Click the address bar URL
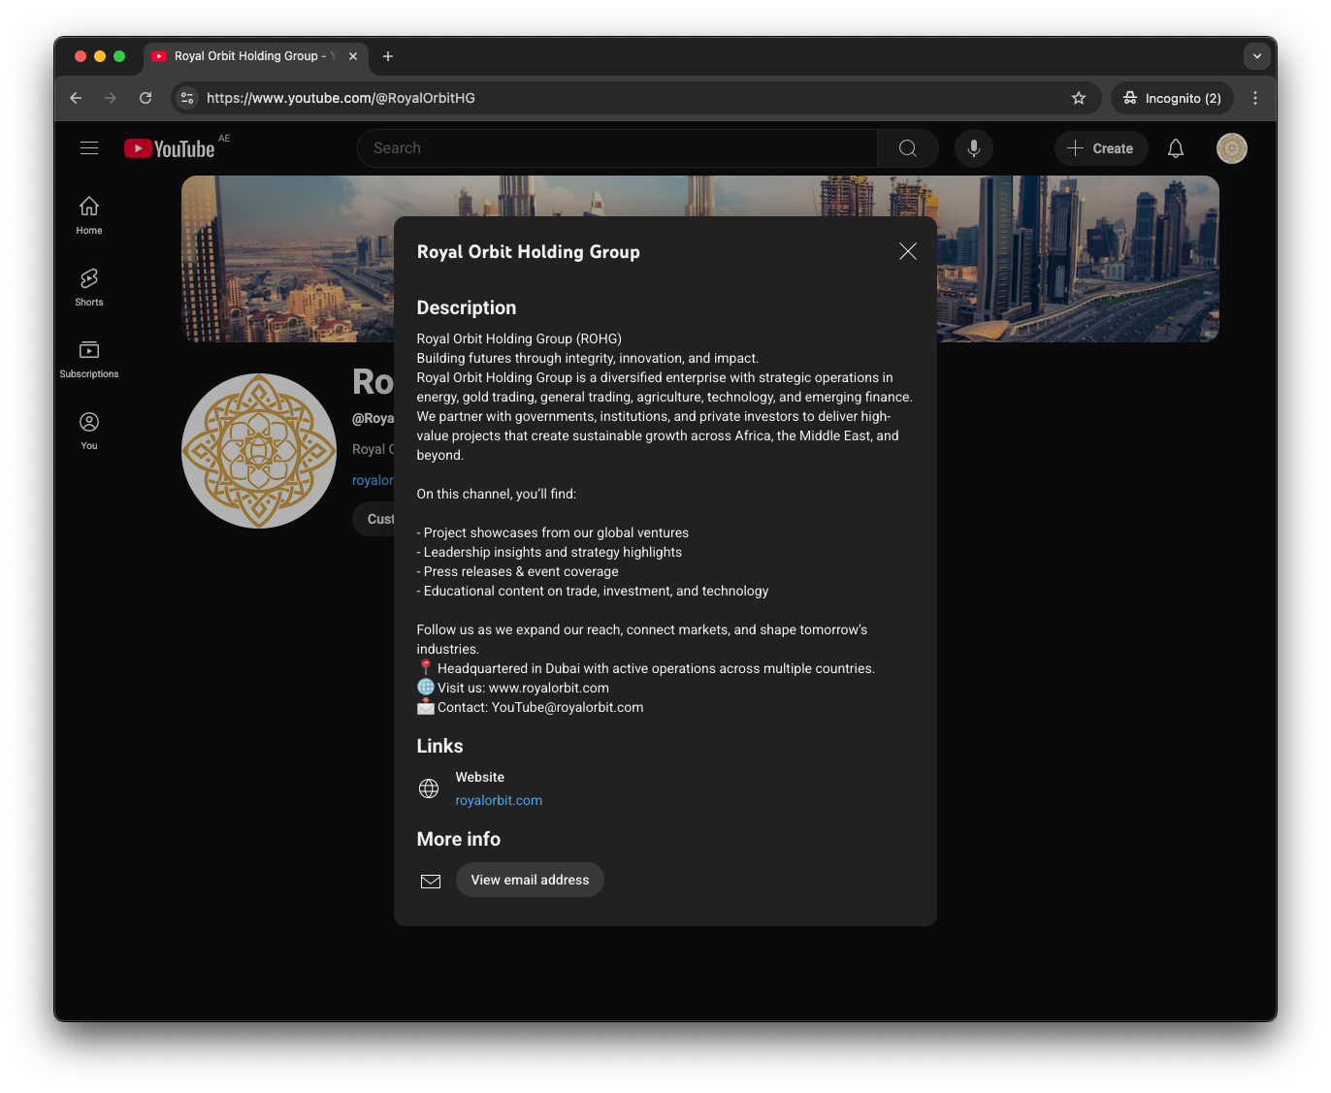Viewport: 1331px width, 1093px height. coord(341,98)
